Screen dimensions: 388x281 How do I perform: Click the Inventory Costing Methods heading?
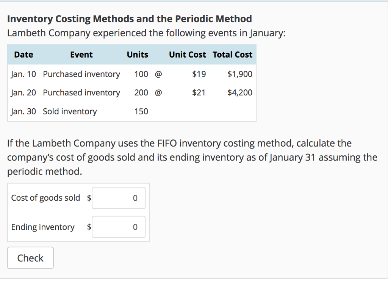[x=129, y=19]
